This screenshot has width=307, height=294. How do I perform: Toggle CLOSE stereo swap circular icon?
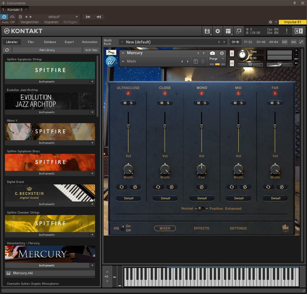click(x=158, y=187)
